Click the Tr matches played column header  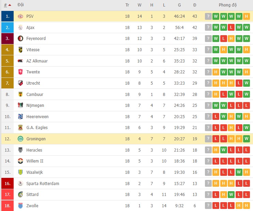point(127,5)
